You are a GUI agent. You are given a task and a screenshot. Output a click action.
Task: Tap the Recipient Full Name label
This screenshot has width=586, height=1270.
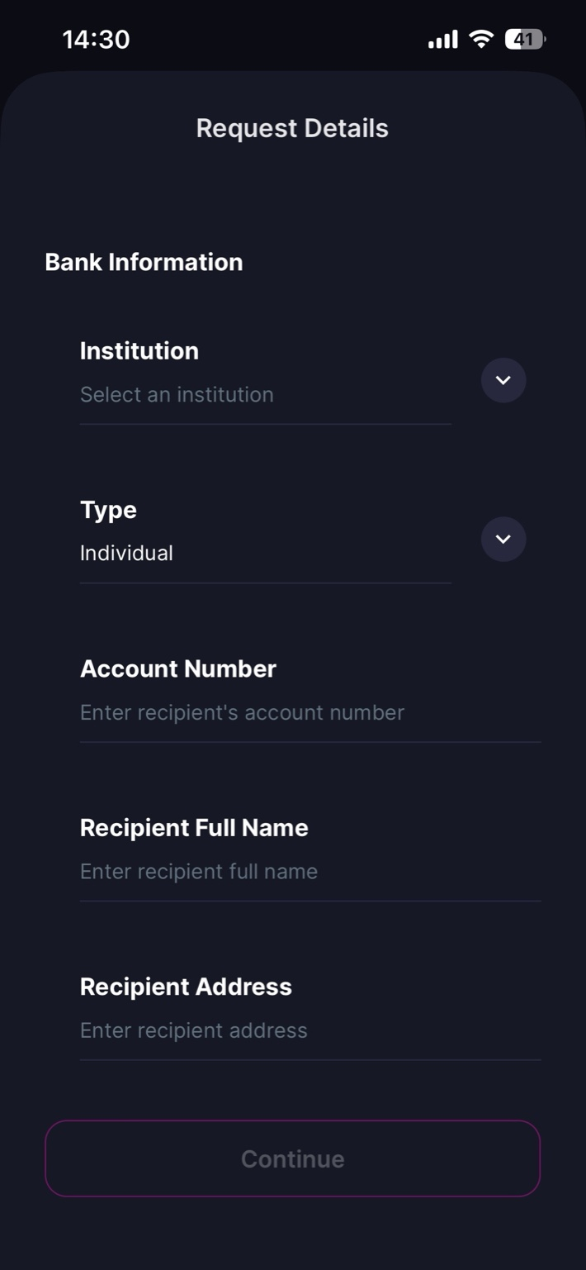194,828
